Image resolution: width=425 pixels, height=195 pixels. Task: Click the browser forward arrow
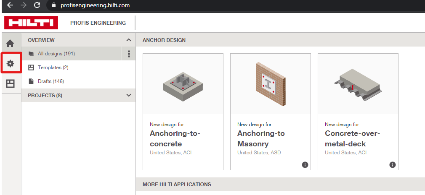click(24, 5)
